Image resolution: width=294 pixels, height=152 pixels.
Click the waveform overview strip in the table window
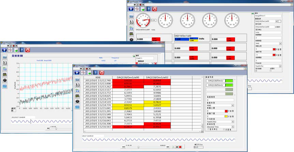click(x=159, y=140)
